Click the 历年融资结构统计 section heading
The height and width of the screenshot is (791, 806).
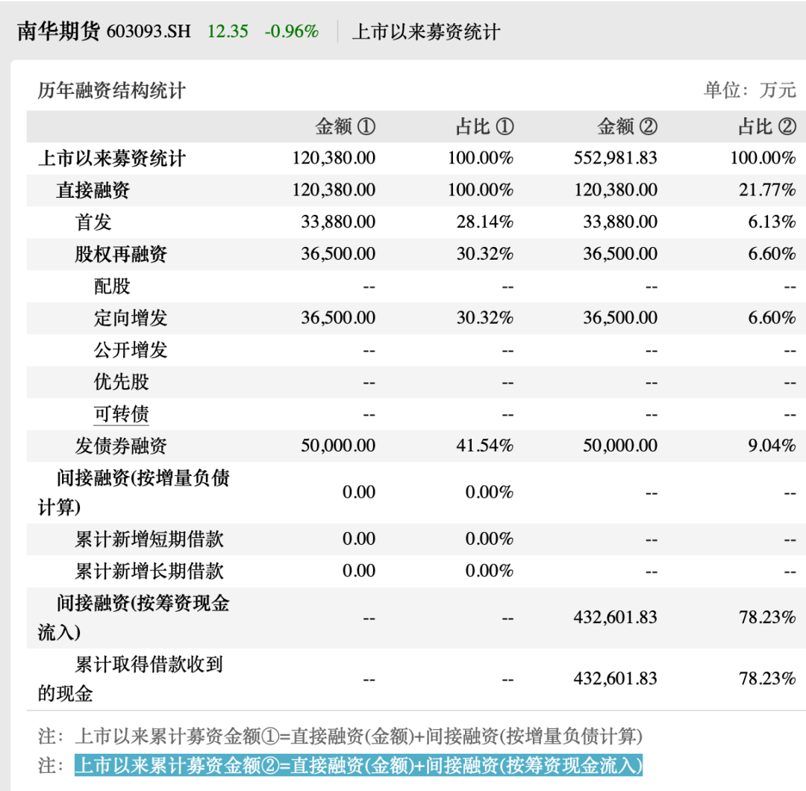coord(111,90)
